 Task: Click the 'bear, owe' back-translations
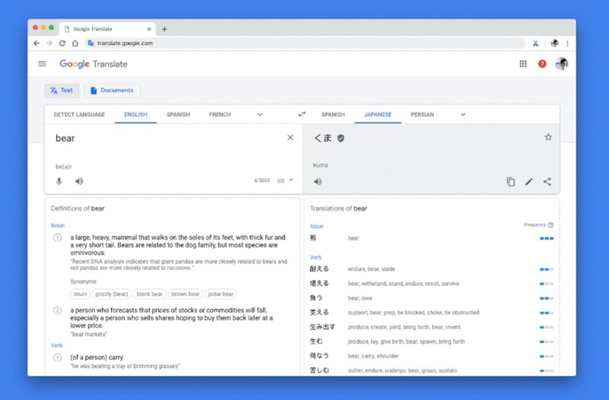(360, 298)
